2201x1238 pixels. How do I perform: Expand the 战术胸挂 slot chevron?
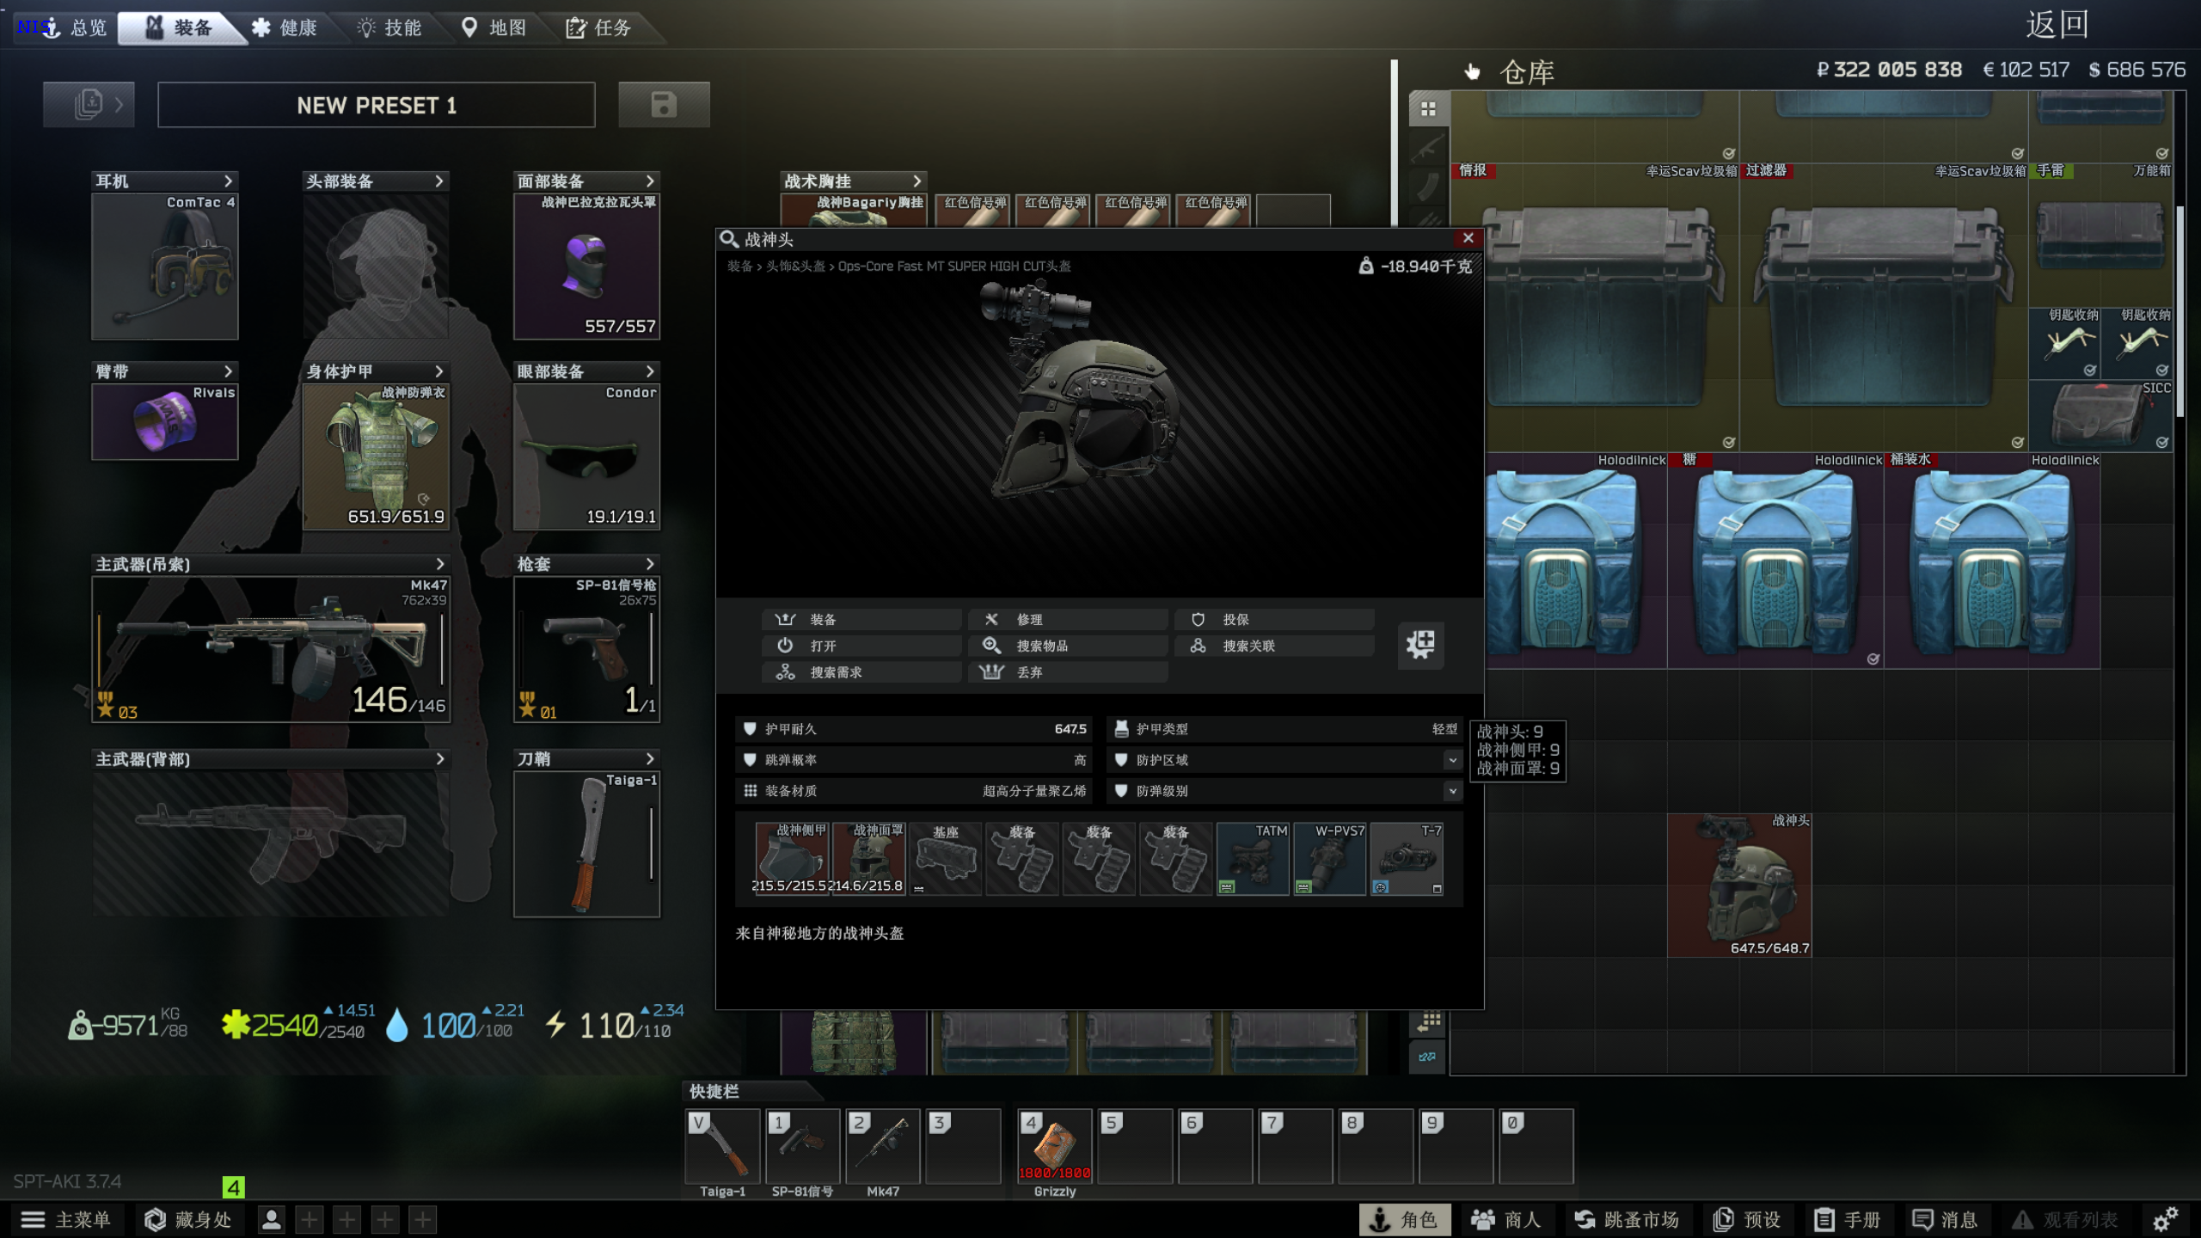pyautogui.click(x=917, y=181)
